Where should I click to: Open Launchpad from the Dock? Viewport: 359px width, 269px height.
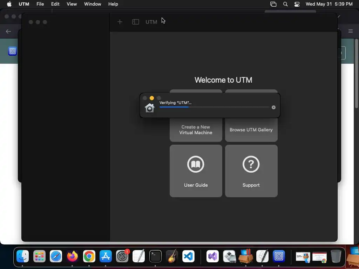tap(39, 256)
